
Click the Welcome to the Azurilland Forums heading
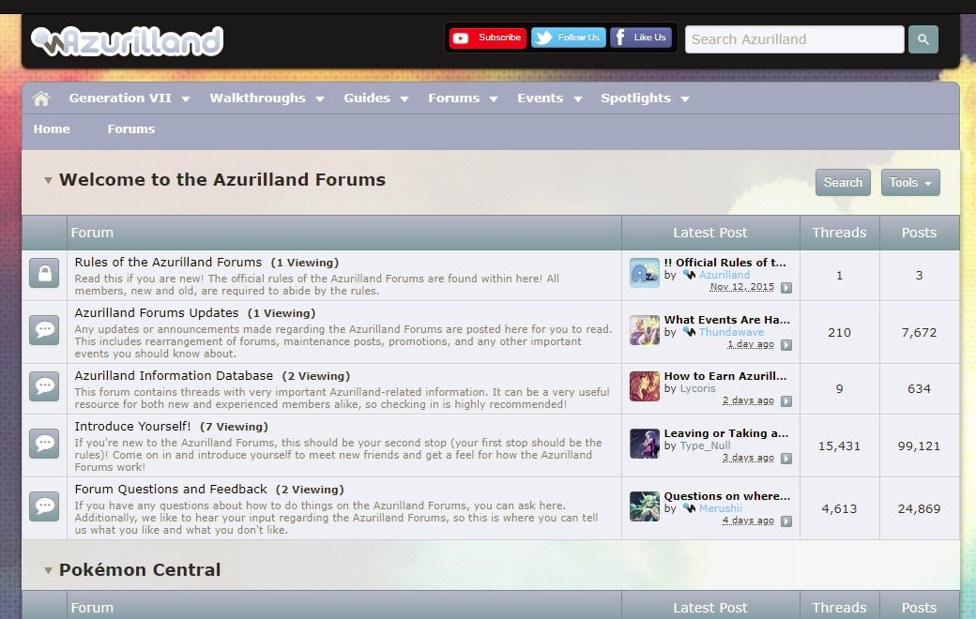(222, 180)
